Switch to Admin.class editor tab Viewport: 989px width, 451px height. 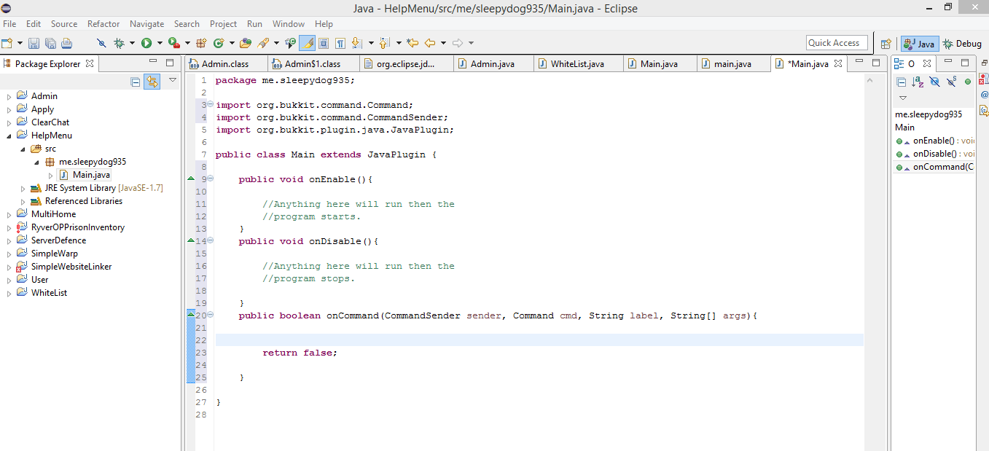[x=225, y=64]
